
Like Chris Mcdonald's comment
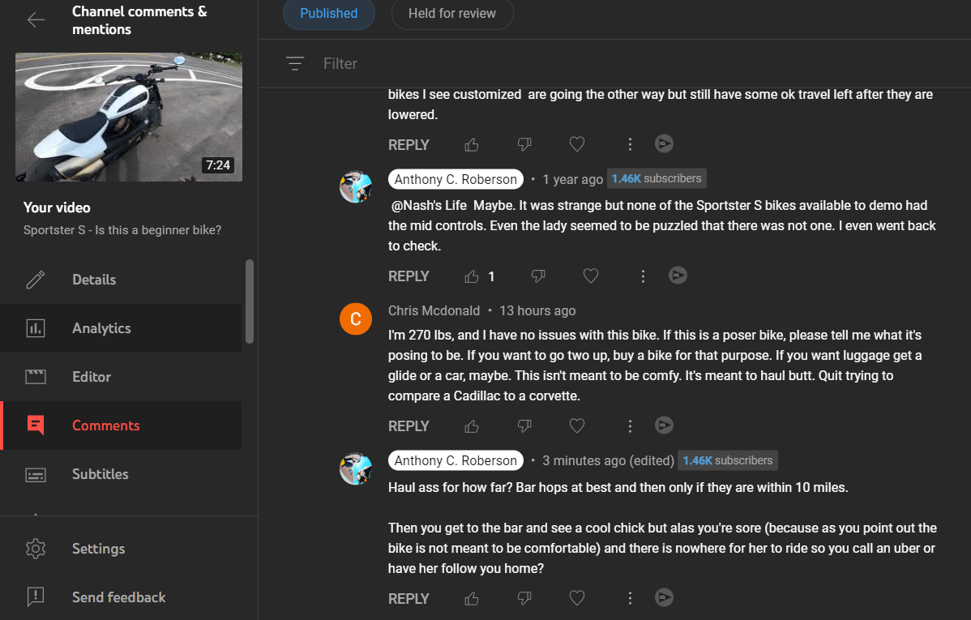point(472,425)
